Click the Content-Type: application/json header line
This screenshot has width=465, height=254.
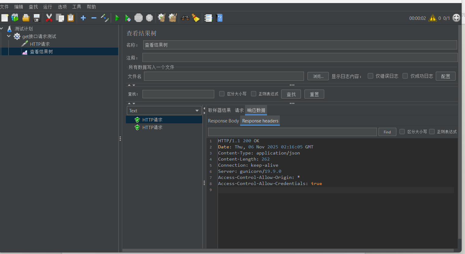[259, 153]
